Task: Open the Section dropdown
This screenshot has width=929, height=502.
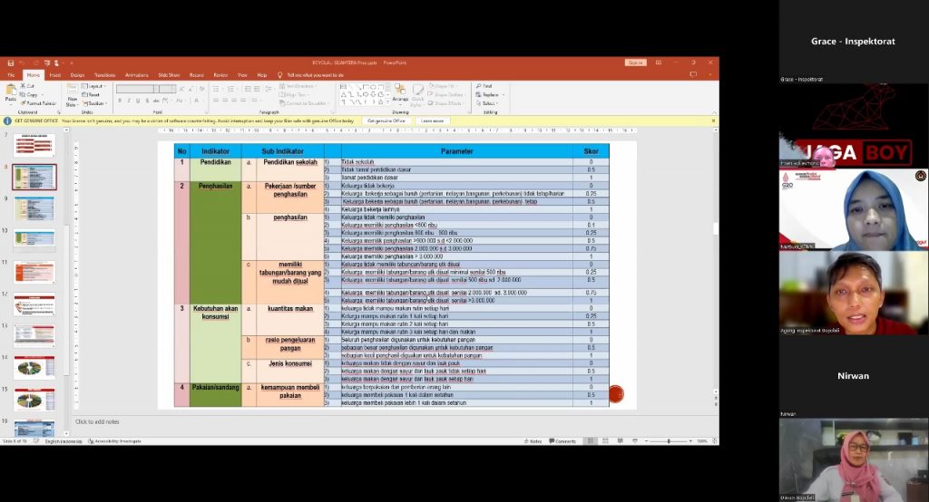Action: click(x=95, y=103)
